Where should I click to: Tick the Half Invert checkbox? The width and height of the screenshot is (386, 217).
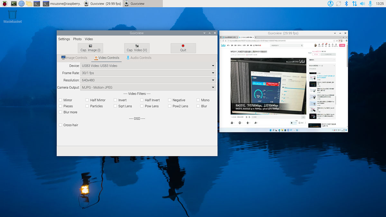click(x=142, y=100)
